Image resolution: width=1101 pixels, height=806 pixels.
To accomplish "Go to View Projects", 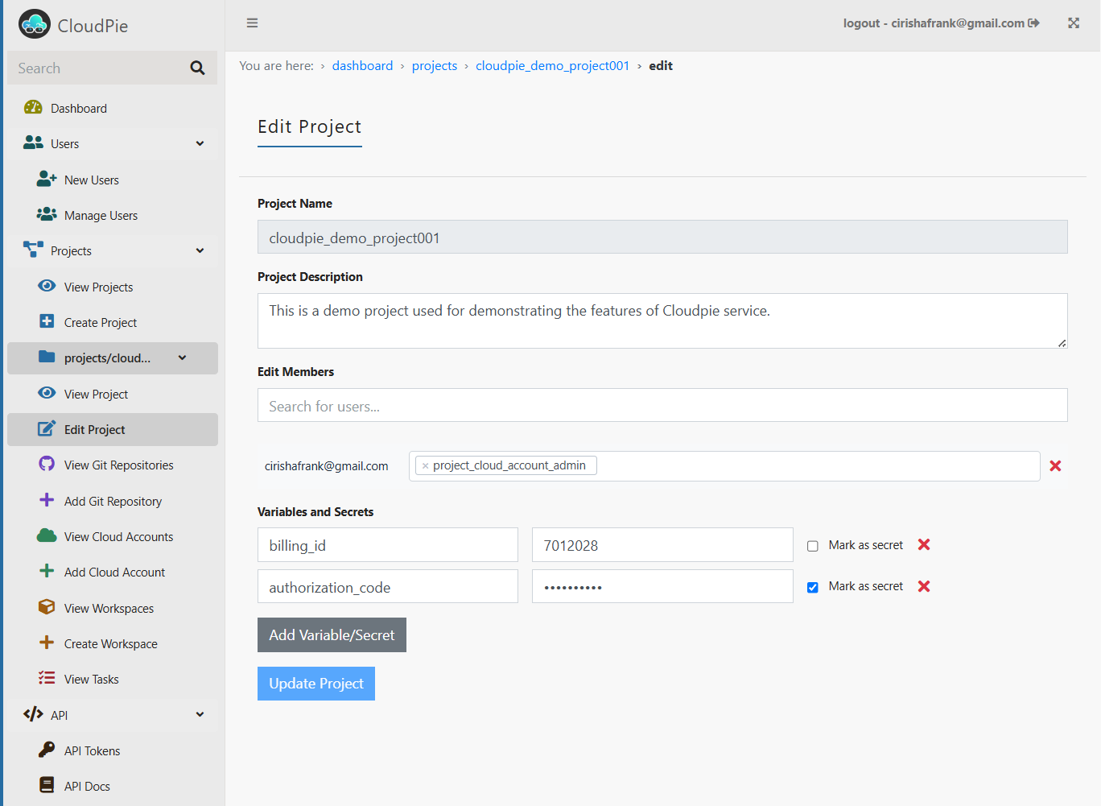I will pos(113,287).
